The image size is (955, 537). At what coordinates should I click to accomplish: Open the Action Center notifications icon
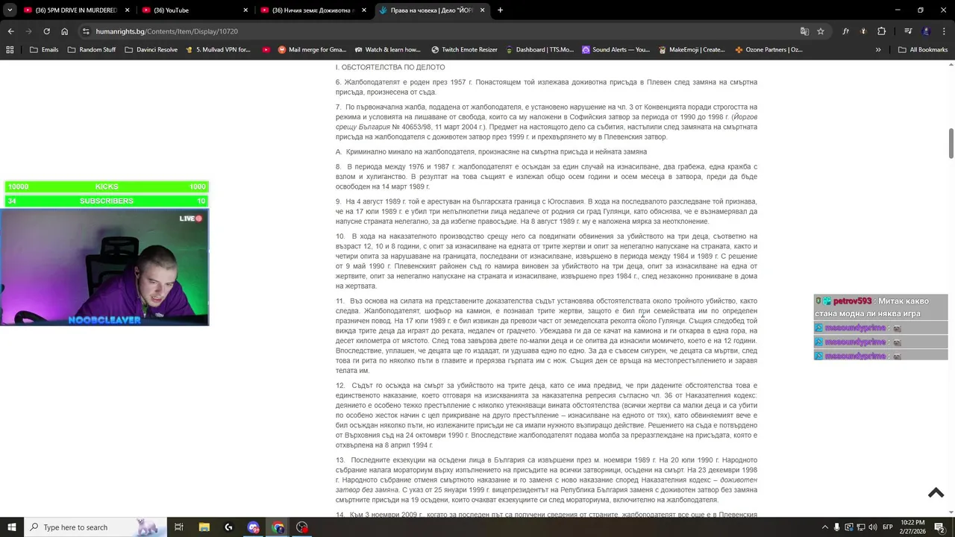pos(940,527)
